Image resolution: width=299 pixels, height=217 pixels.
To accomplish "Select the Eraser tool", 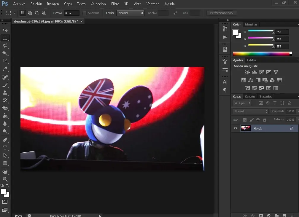I will click(x=5, y=108).
